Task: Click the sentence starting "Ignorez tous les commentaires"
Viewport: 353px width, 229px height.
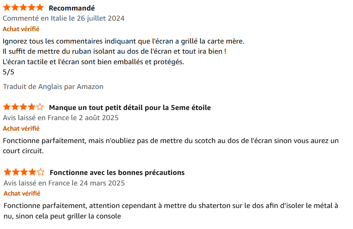Action: point(123,41)
